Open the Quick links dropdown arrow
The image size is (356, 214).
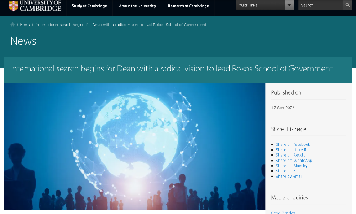click(289, 5)
